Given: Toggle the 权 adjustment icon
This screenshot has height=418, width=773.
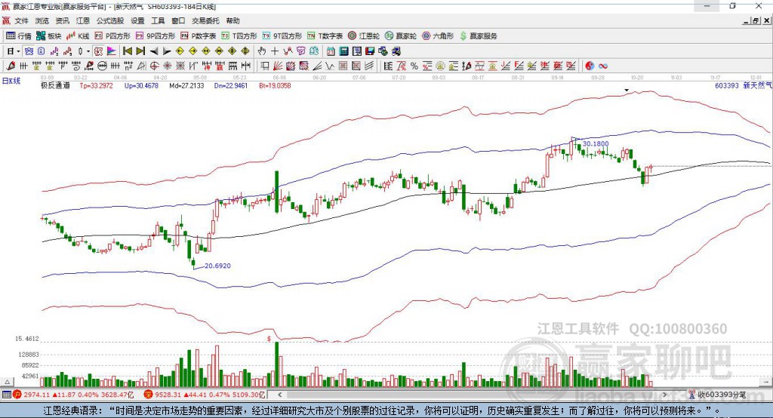Looking at the screenshot, I should (x=99, y=51).
